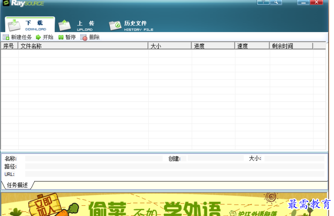The image size is (334, 216).
Task: Click the 大小 column header
Action: pos(170,46)
